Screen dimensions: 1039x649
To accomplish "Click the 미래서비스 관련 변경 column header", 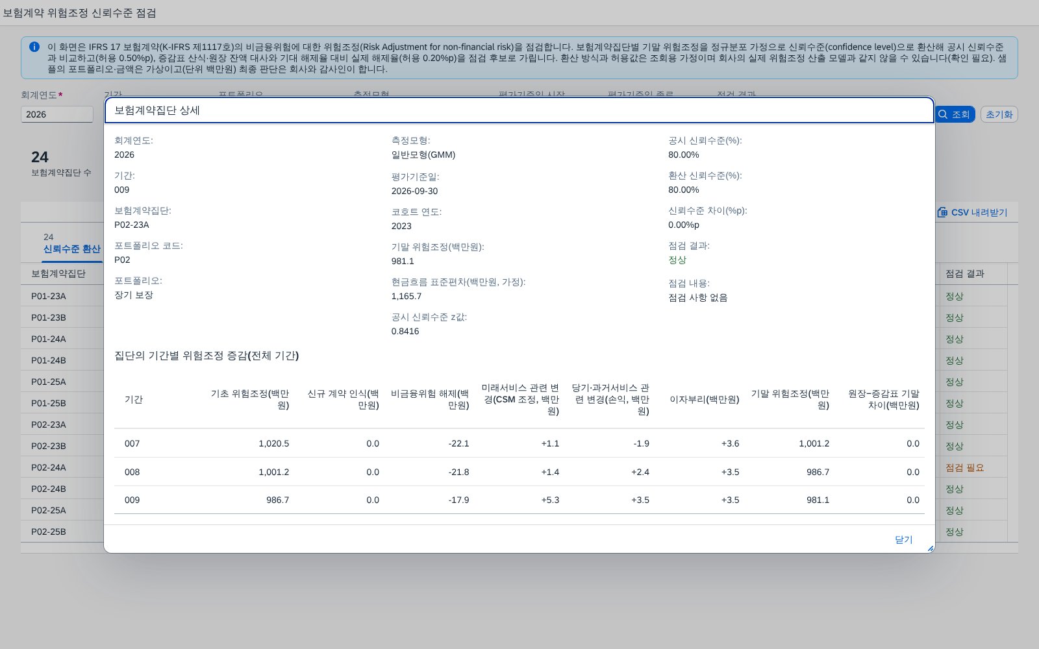I will click(x=520, y=399).
